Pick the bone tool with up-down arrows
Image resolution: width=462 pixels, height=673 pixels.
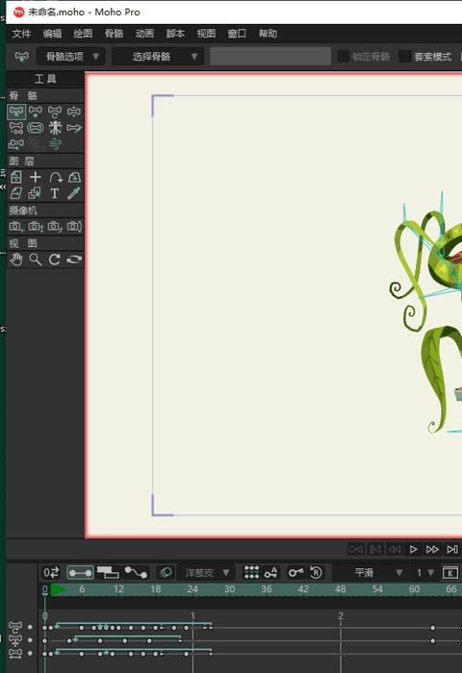74,112
